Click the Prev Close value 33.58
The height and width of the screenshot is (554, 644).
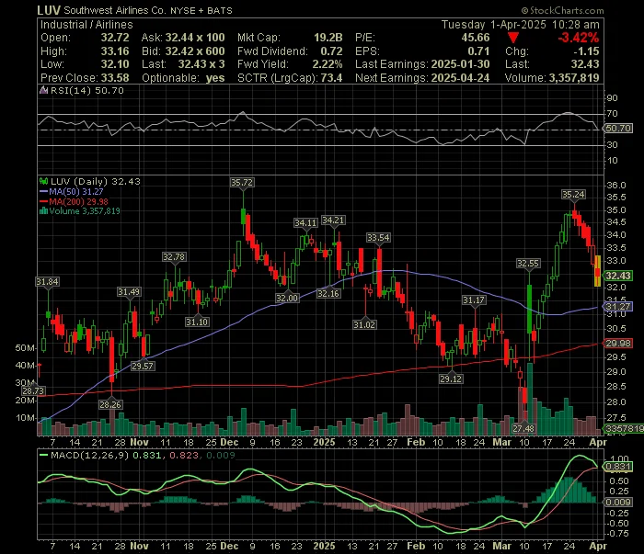[x=115, y=78]
